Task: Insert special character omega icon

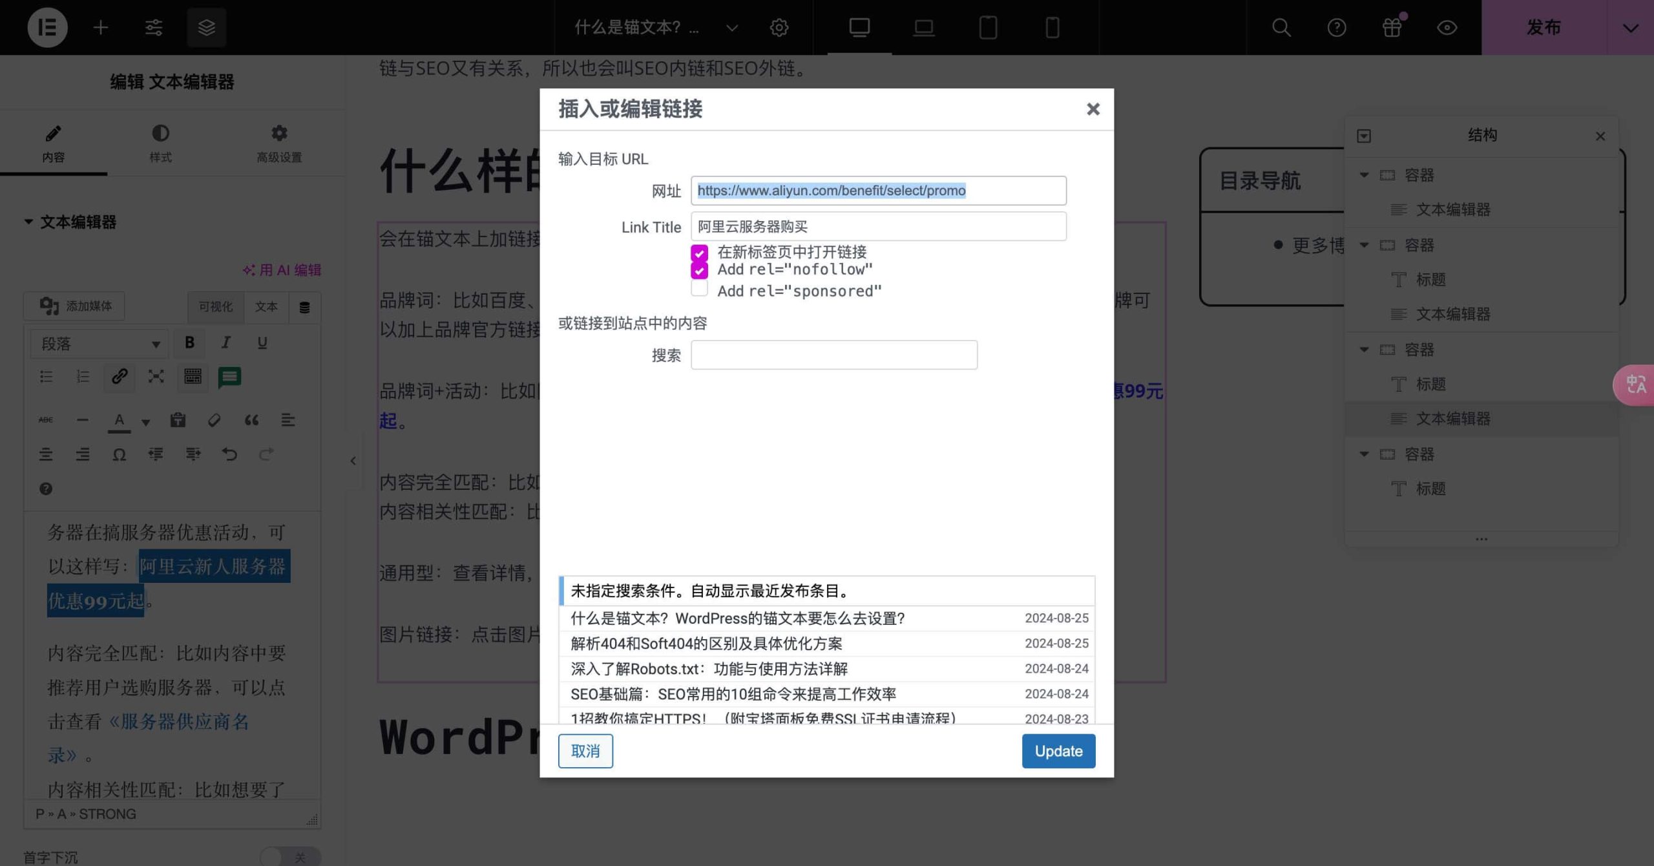Action: (119, 454)
